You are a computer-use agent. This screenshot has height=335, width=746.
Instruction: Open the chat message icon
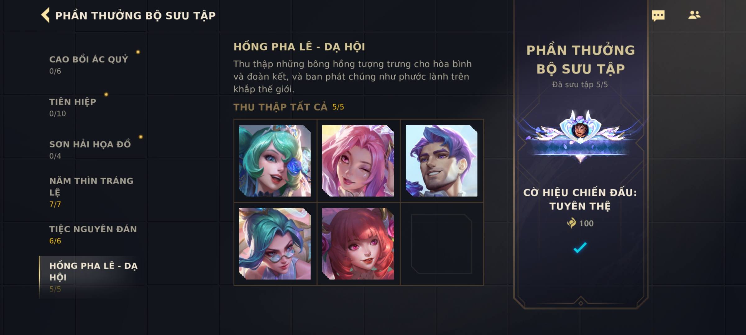pyautogui.click(x=658, y=16)
